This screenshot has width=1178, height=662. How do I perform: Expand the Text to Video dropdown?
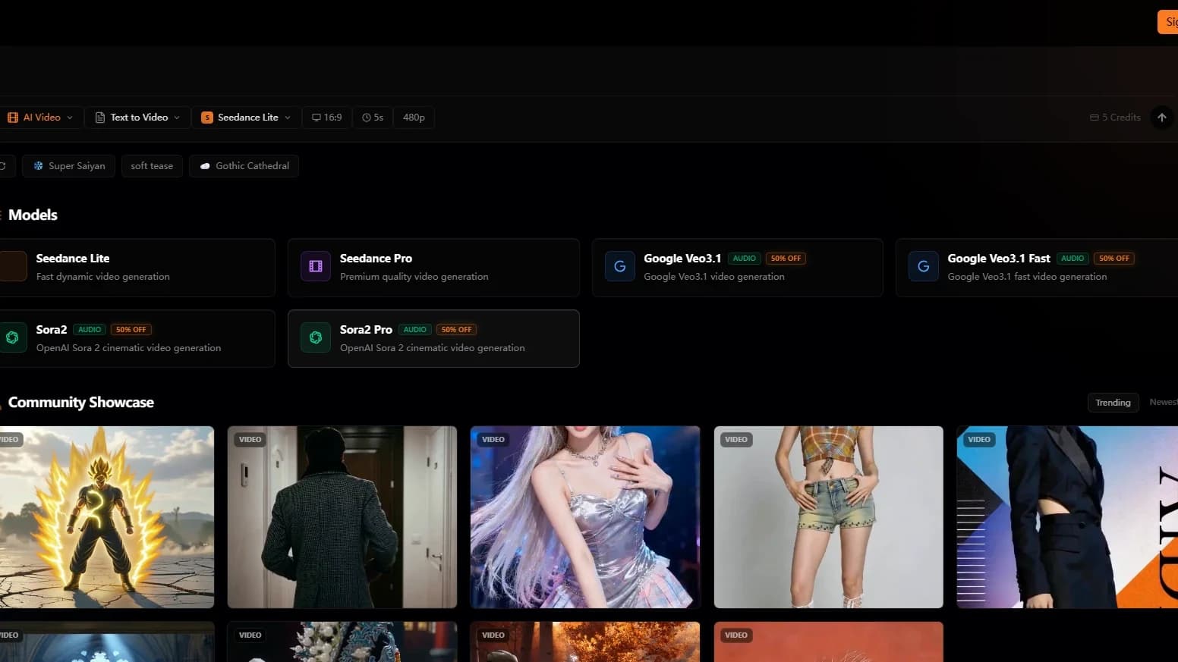coord(178,117)
